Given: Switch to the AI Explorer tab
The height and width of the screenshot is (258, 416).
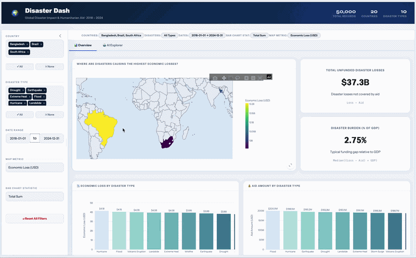Looking at the screenshot, I should click(x=113, y=46).
